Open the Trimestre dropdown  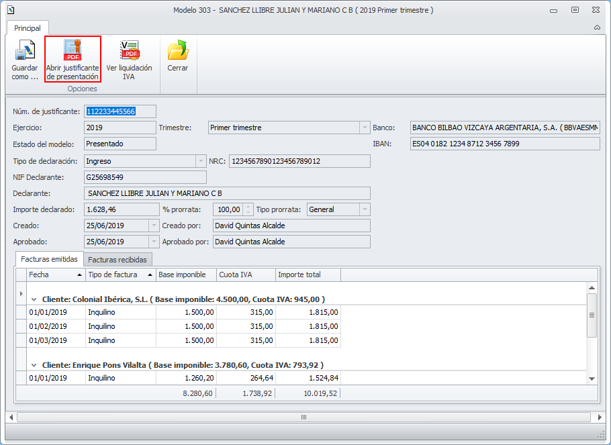point(365,128)
